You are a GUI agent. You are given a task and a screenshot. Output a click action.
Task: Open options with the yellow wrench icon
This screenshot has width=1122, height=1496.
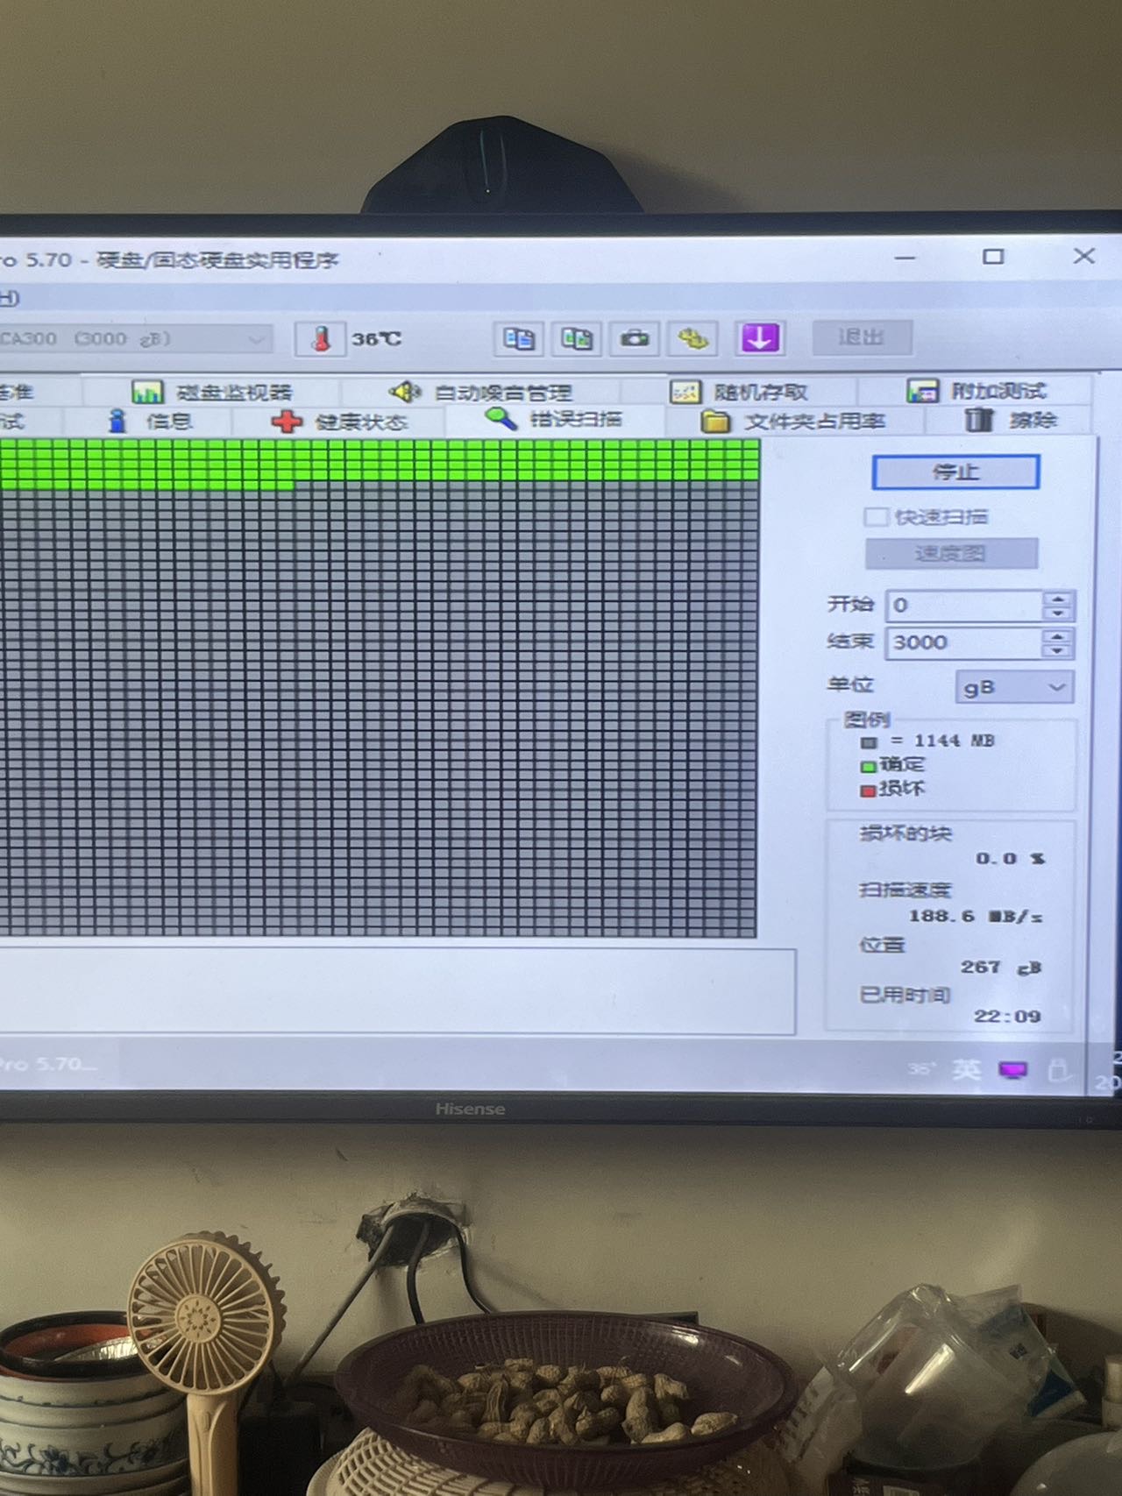693,338
